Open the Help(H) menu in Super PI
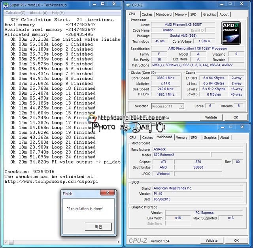253x248 pixels. pyautogui.click(x=58, y=13)
